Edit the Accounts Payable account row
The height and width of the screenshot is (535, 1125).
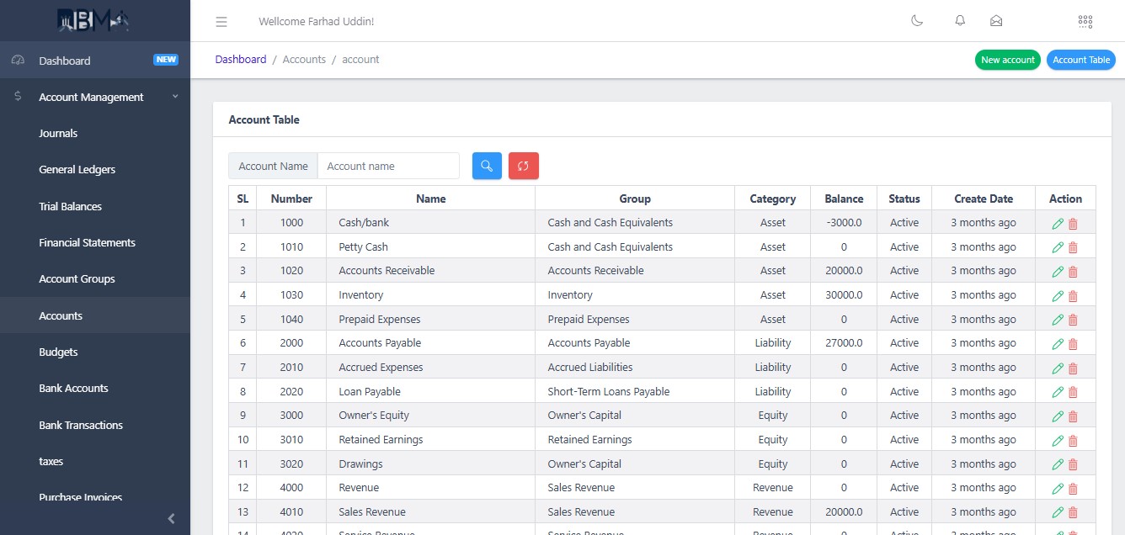tap(1058, 344)
